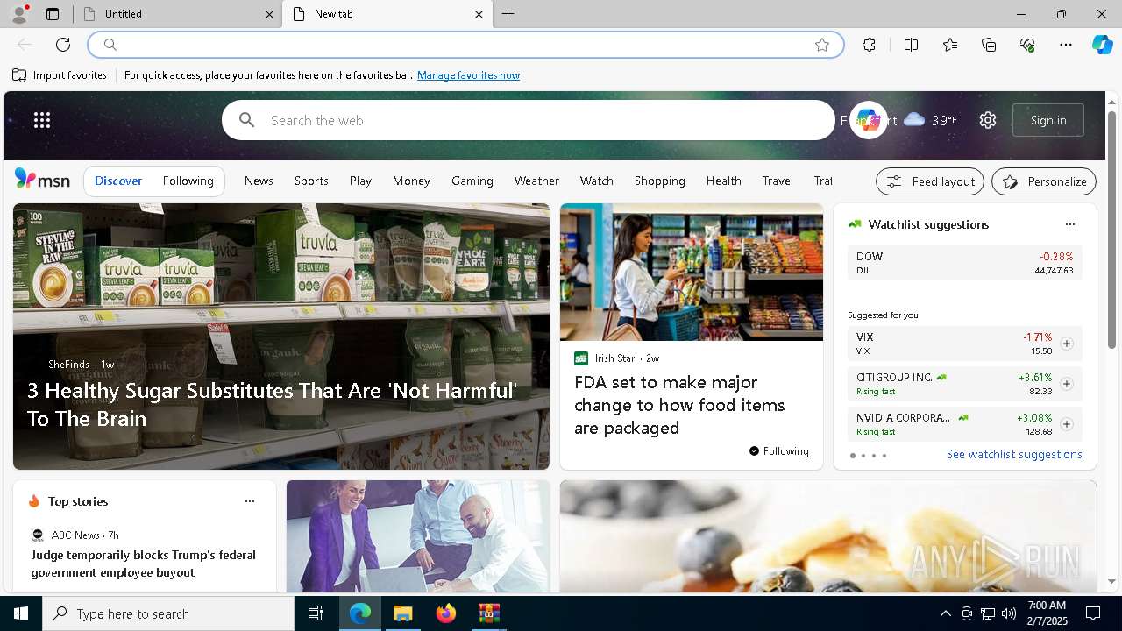The height and width of the screenshot is (631, 1122).
Task: Open the browser profile icon
Action: (x=19, y=14)
